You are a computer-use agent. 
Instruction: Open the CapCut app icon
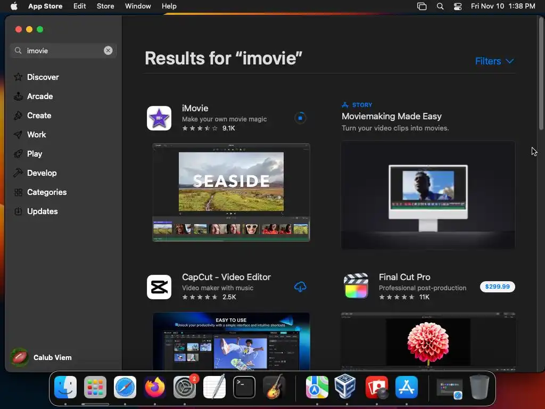(x=159, y=287)
